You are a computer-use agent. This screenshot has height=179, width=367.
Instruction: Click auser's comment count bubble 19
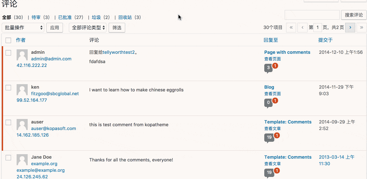(x=269, y=138)
